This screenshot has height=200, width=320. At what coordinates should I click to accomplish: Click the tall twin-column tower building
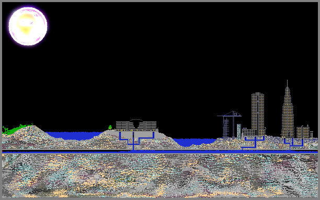[x=258, y=114]
